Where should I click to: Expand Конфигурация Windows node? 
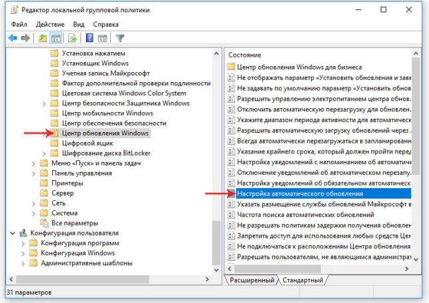tap(23, 254)
